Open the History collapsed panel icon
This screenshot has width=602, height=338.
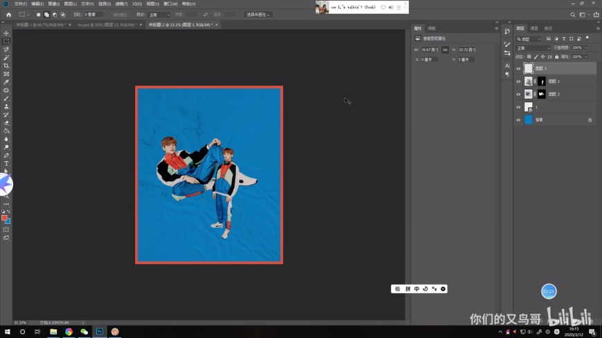point(507,32)
